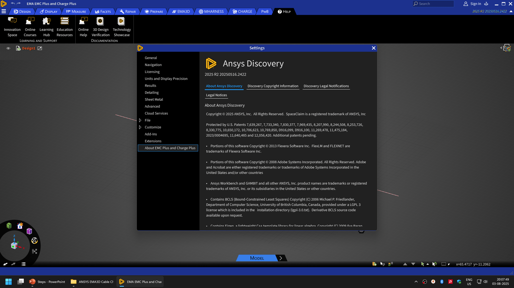
Task: Click the Search field in title bar
Action: (433, 4)
